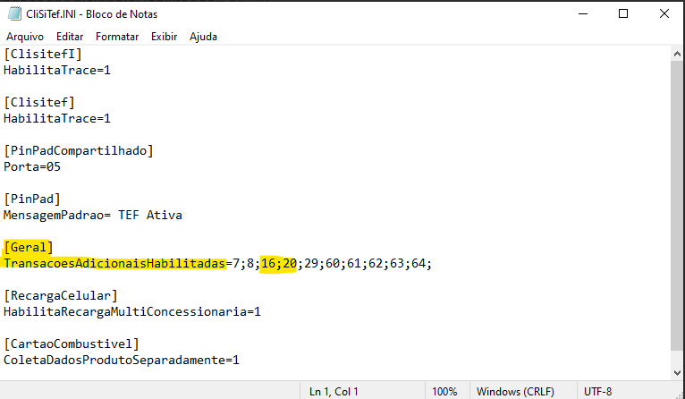This screenshot has width=685, height=399.
Task: Click the scrollbar up arrow
Action: pyautogui.click(x=677, y=55)
